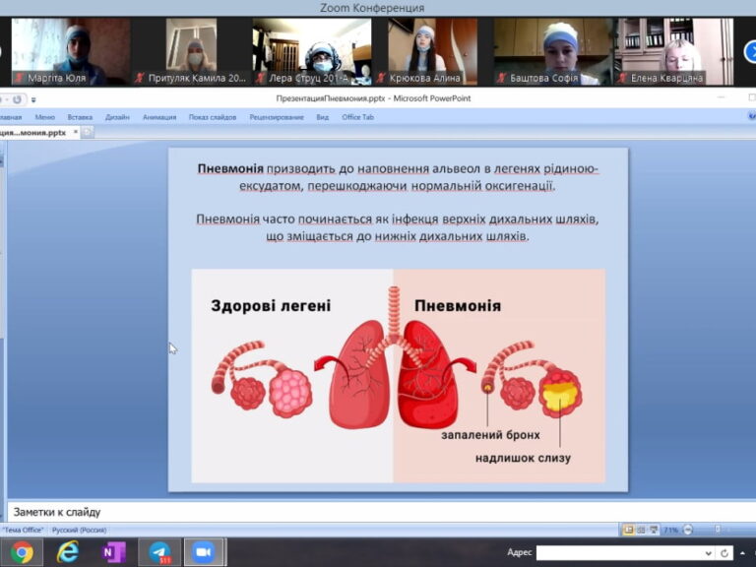Switch to Normal view in the status bar
756x567 pixels.
click(x=628, y=530)
